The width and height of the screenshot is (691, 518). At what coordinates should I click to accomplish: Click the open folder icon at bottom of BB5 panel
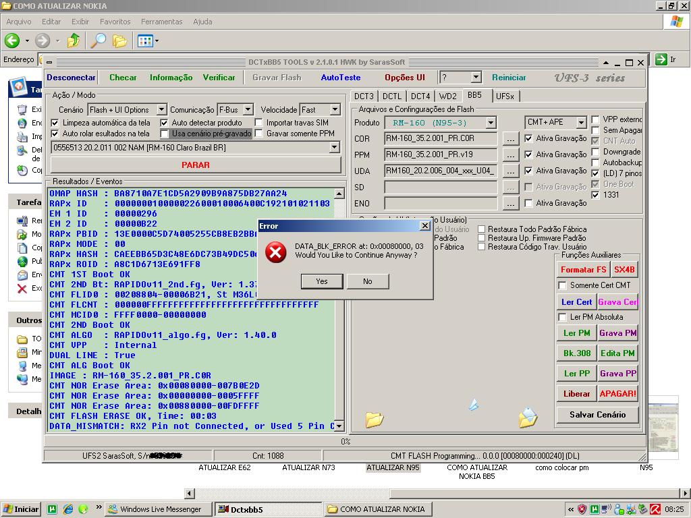pos(374,420)
